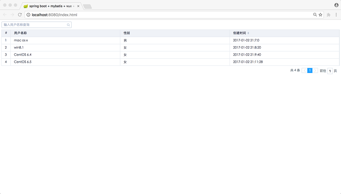Viewport: 341px width, 194px height.
Task: Go to the next page arrow in pagination
Action: 315,71
